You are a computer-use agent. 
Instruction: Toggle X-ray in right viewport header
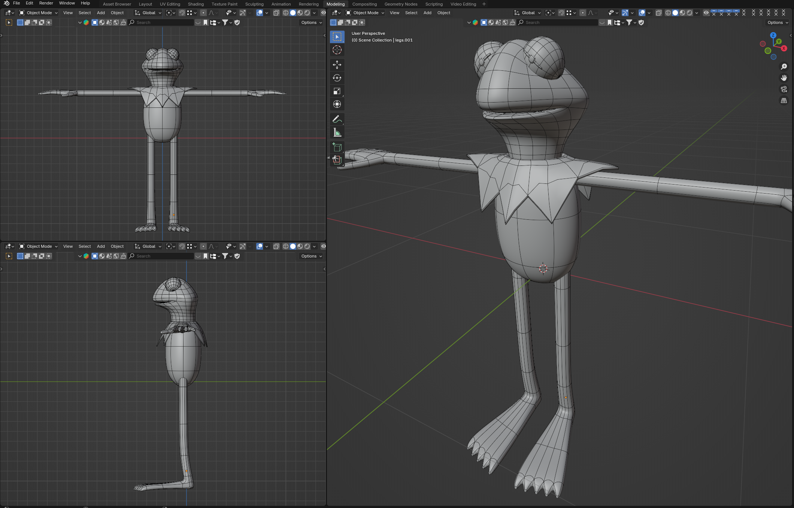click(x=659, y=13)
